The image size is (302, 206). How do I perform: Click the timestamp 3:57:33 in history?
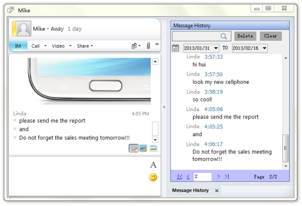pyautogui.click(x=214, y=57)
